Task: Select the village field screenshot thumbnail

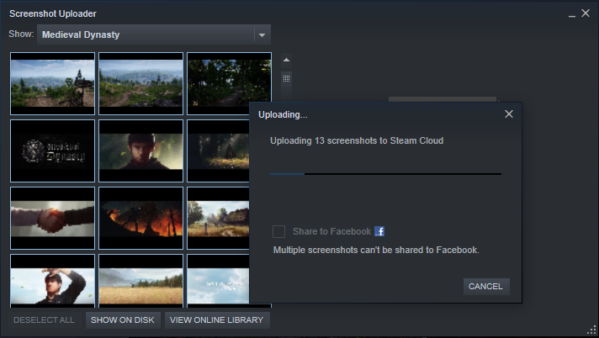Action: (218, 218)
